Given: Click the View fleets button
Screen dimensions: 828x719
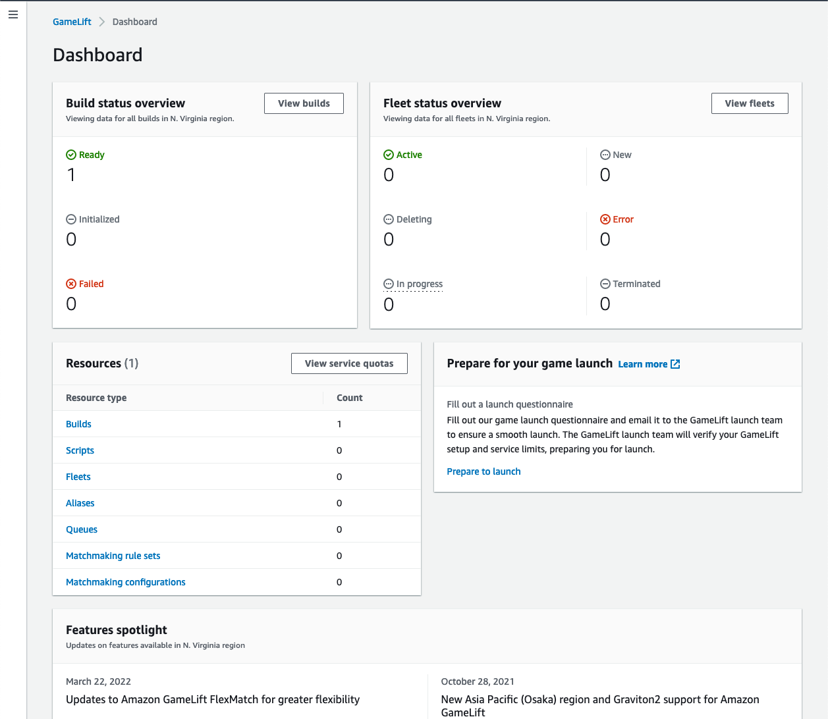Looking at the screenshot, I should point(750,103).
